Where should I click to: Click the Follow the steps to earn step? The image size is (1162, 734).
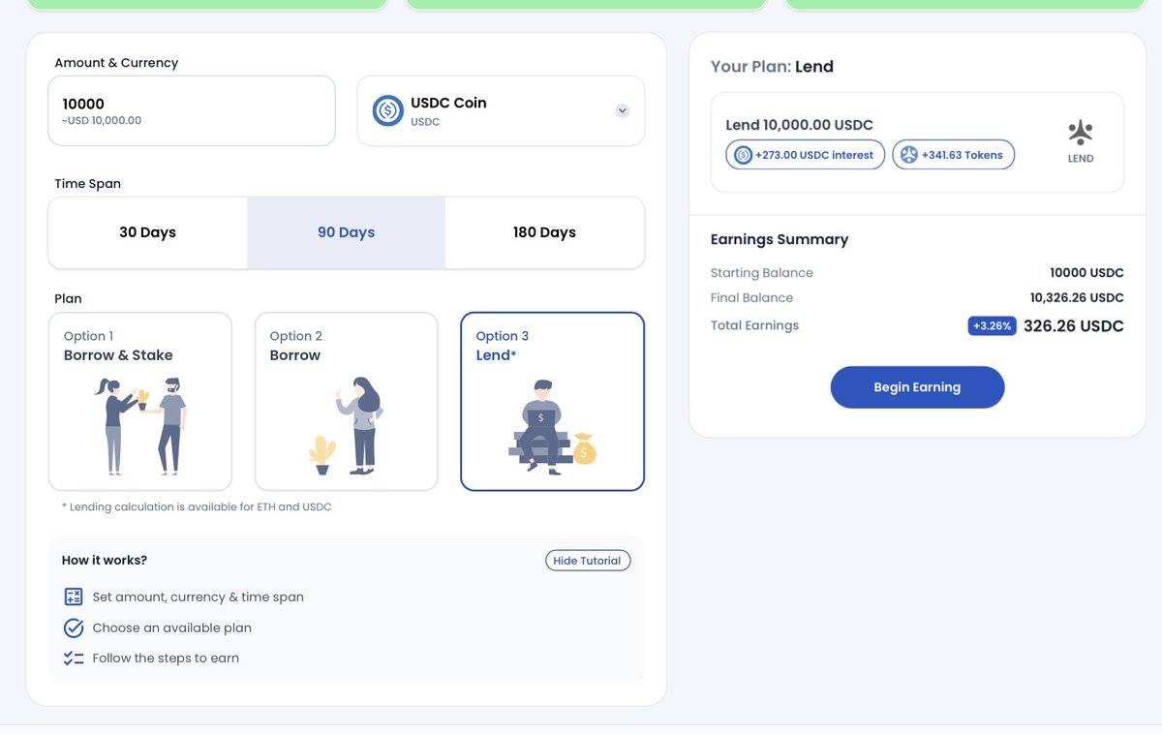coord(166,658)
